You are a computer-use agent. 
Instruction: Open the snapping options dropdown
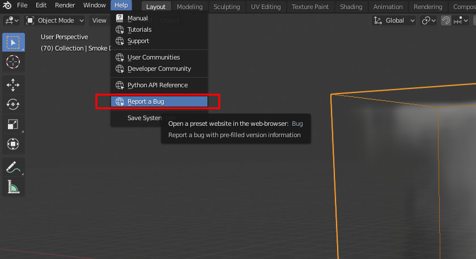pyautogui.click(x=461, y=20)
